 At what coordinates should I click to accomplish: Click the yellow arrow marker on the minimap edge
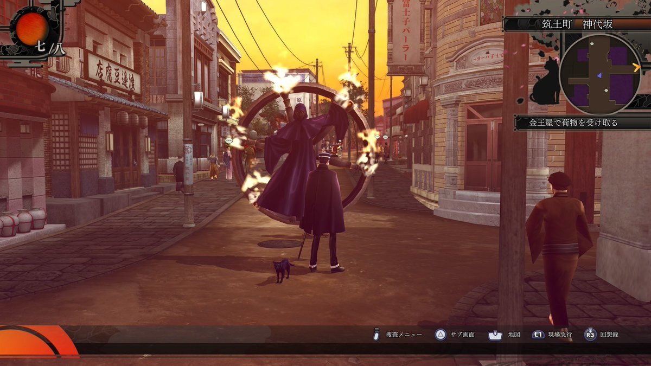tap(636, 67)
